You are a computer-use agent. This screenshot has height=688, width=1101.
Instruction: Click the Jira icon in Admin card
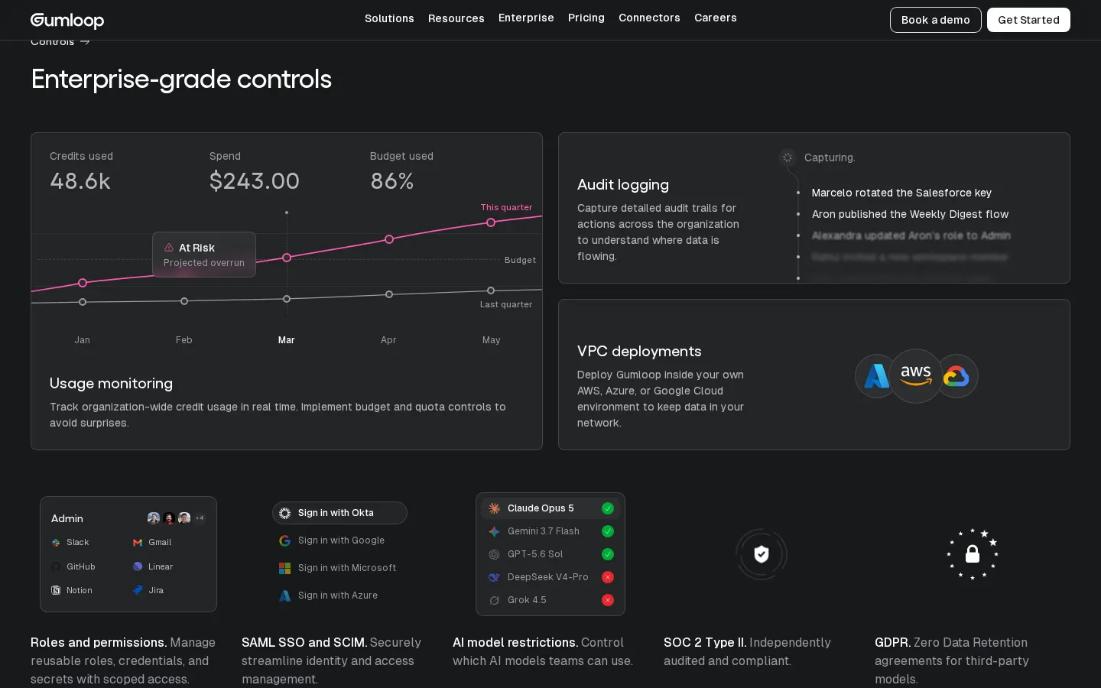138,590
